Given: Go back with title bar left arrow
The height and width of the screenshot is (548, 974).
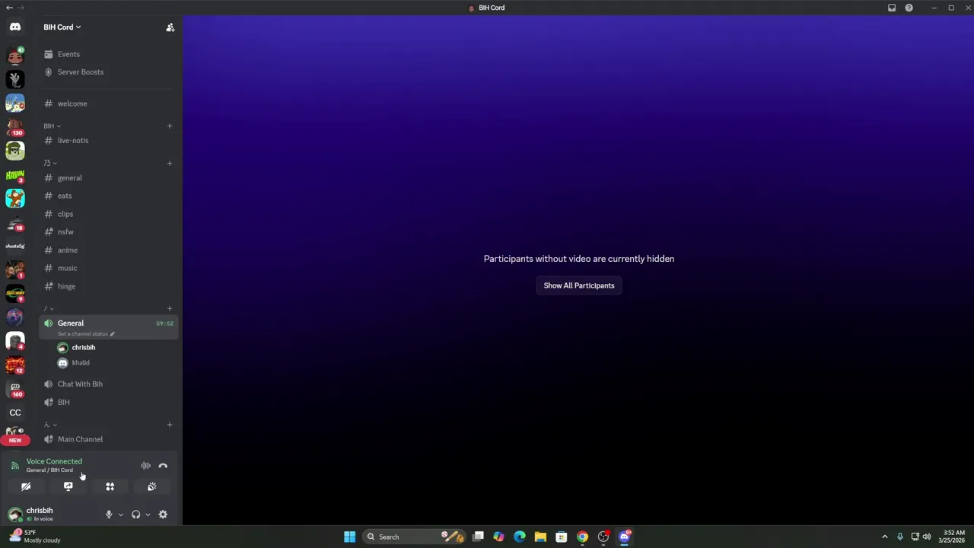Looking at the screenshot, I should coord(8,8).
